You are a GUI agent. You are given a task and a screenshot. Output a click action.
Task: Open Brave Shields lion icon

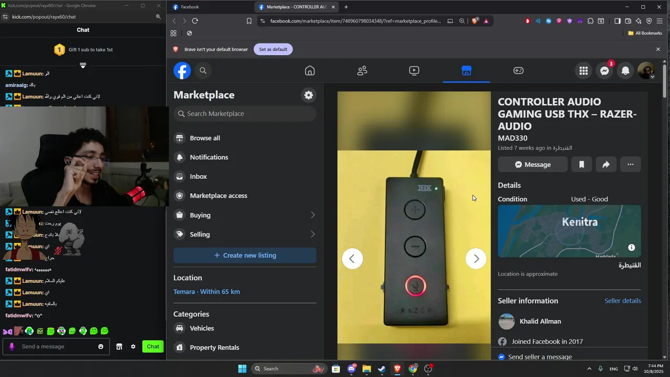(x=475, y=21)
